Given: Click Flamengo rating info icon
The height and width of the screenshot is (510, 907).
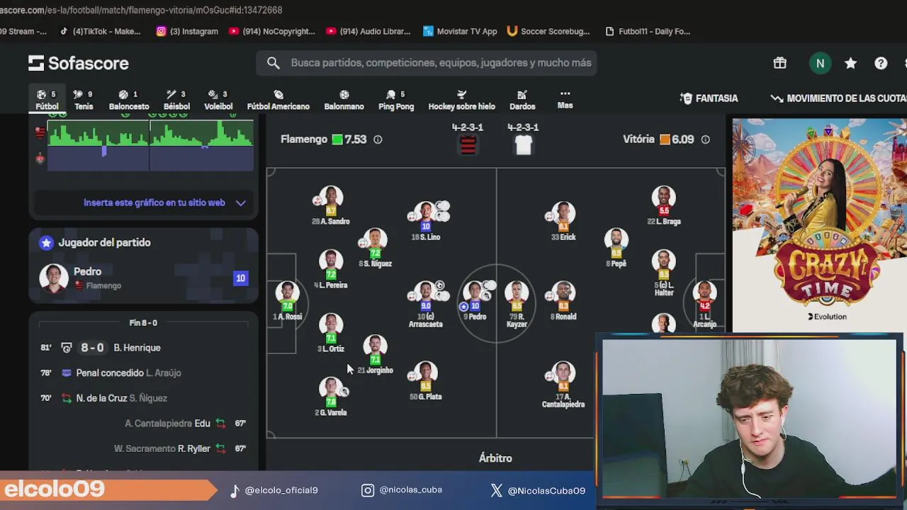Looking at the screenshot, I should [378, 140].
